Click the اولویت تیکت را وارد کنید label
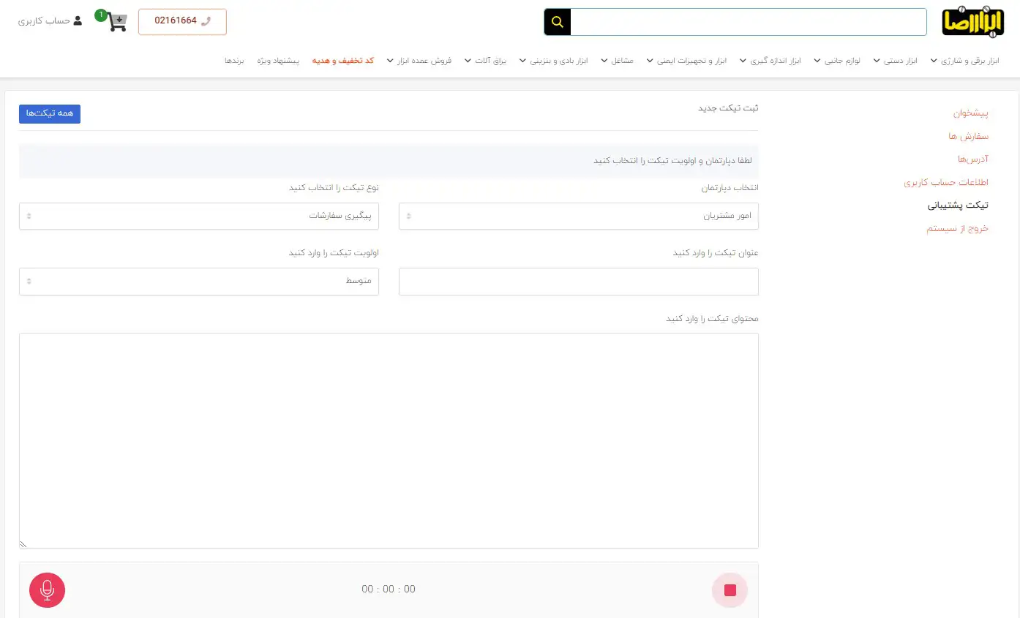This screenshot has height=618, width=1020. (334, 253)
